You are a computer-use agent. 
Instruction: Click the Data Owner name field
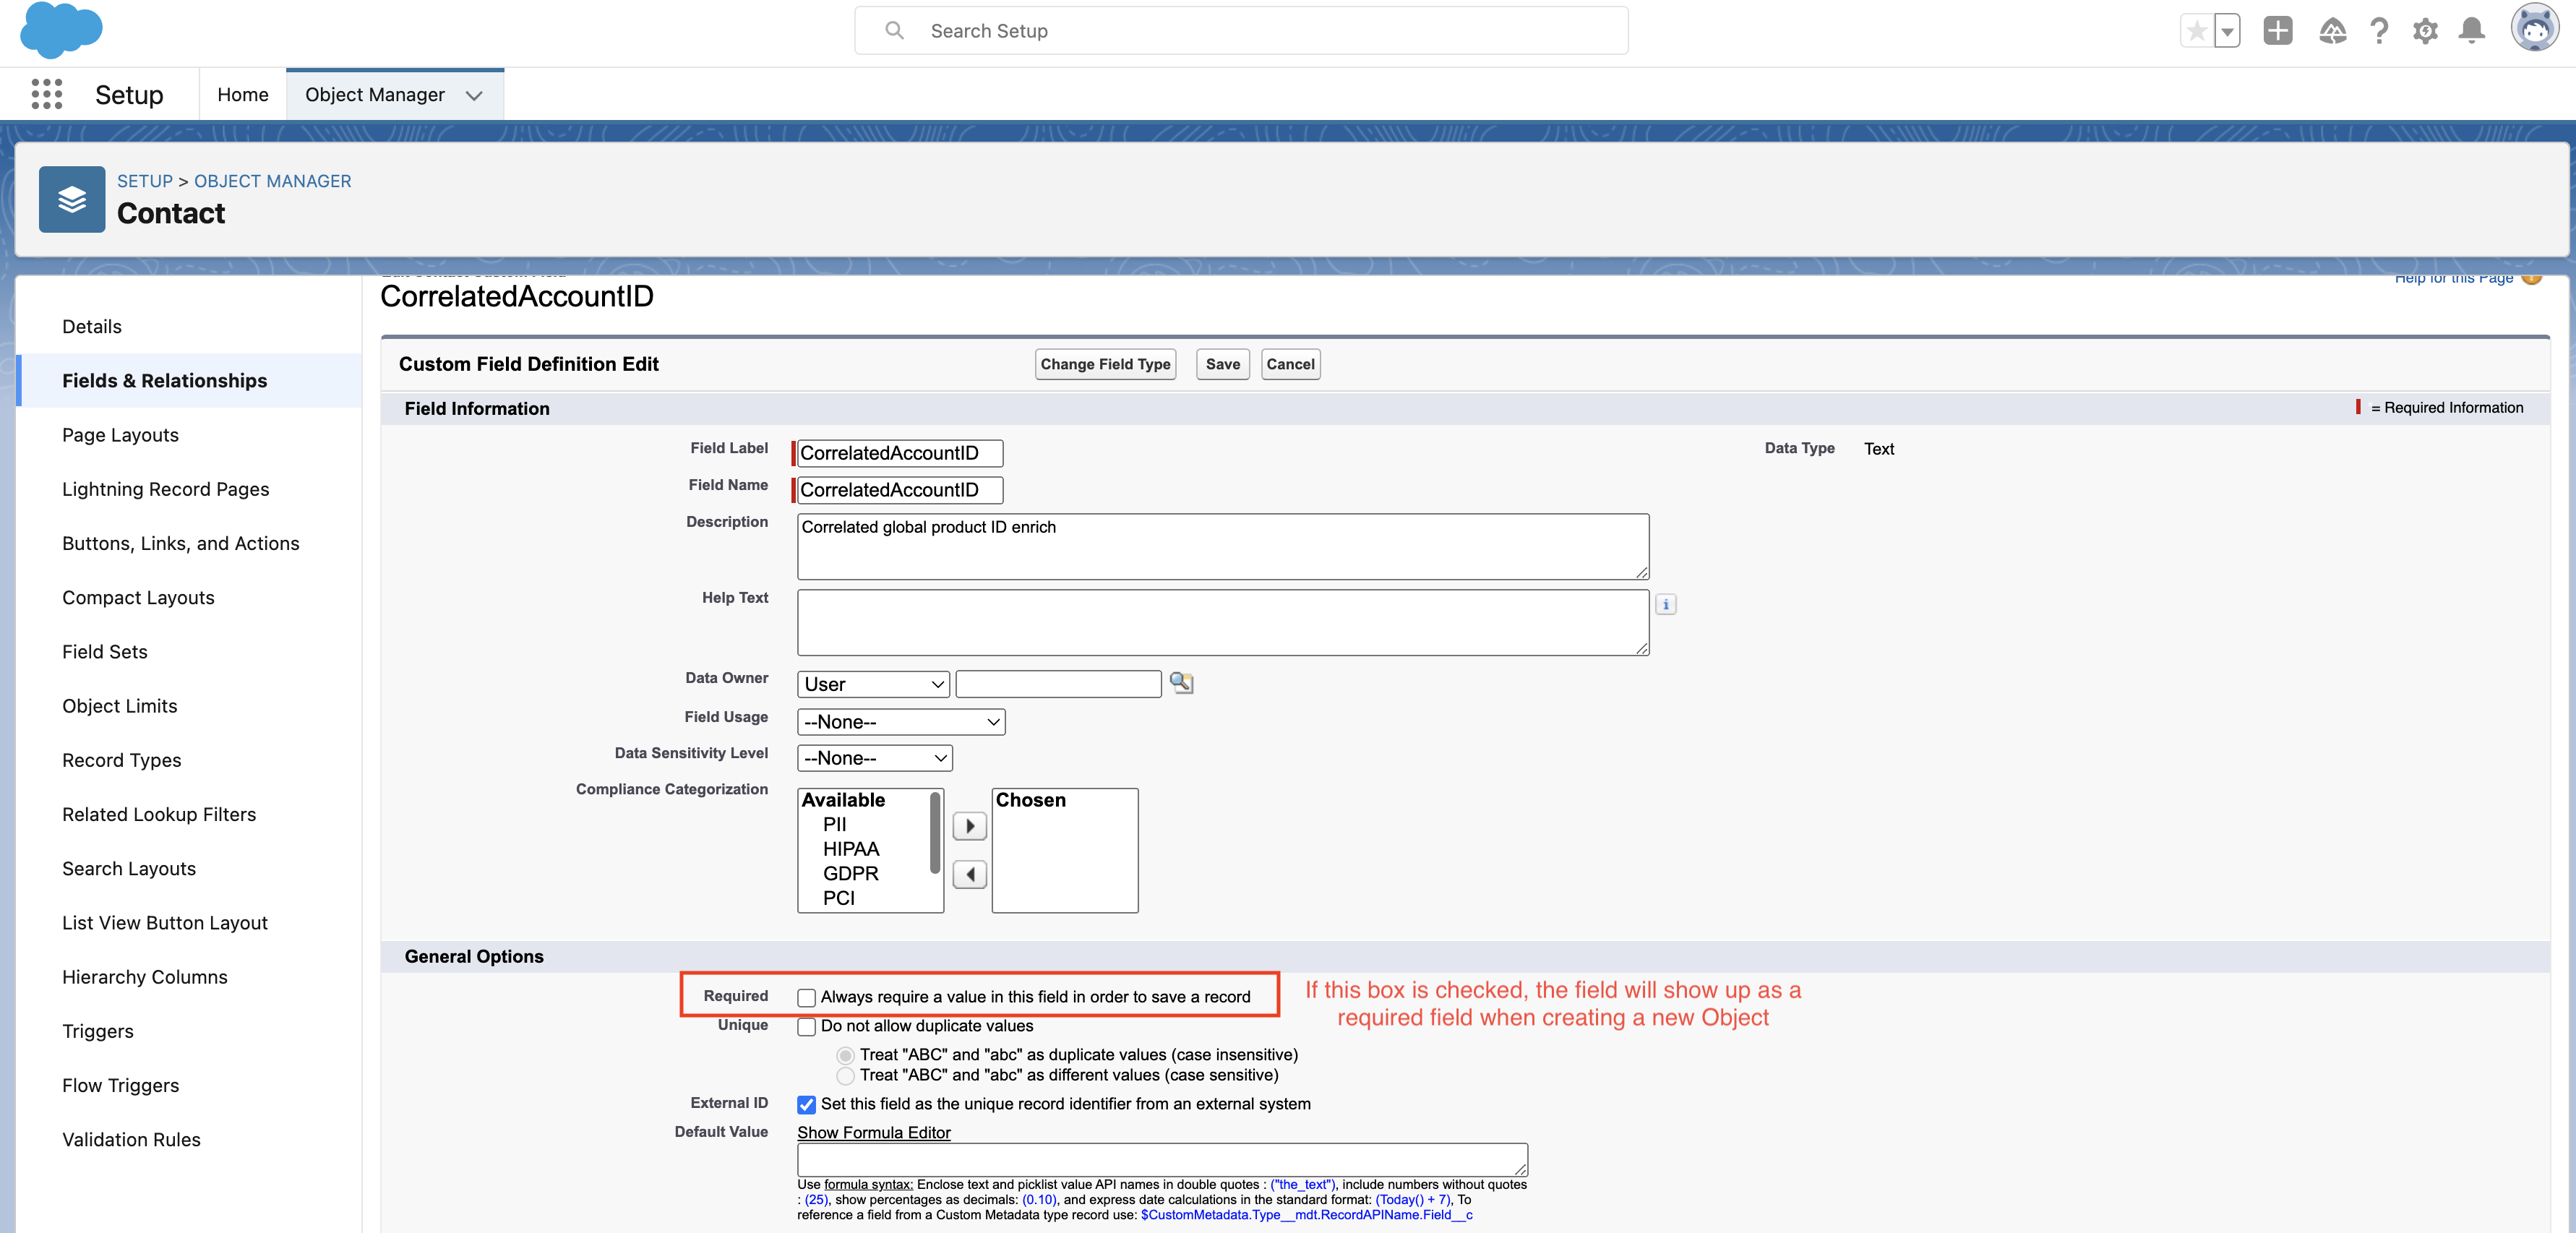tap(1058, 684)
